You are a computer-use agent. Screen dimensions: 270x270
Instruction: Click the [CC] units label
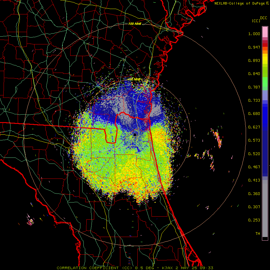click(256, 21)
